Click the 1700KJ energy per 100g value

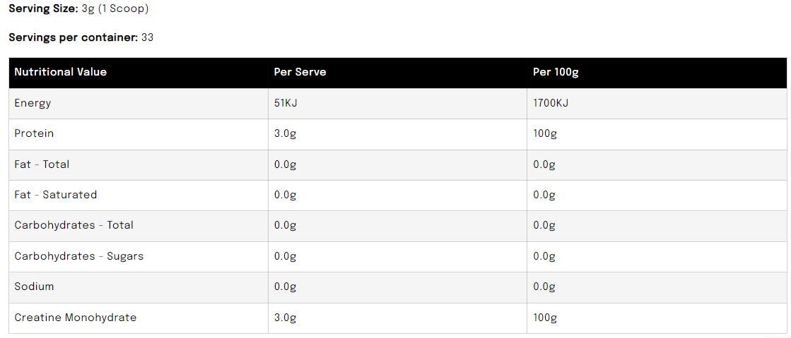[551, 103]
